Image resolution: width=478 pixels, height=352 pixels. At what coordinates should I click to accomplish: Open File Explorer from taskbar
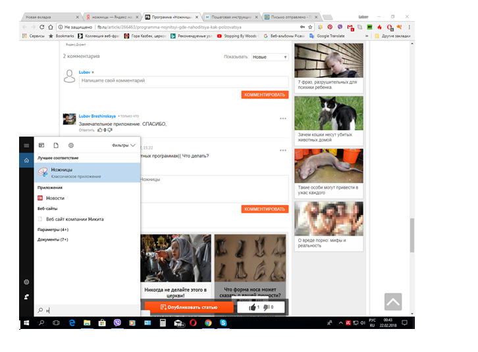(87, 323)
